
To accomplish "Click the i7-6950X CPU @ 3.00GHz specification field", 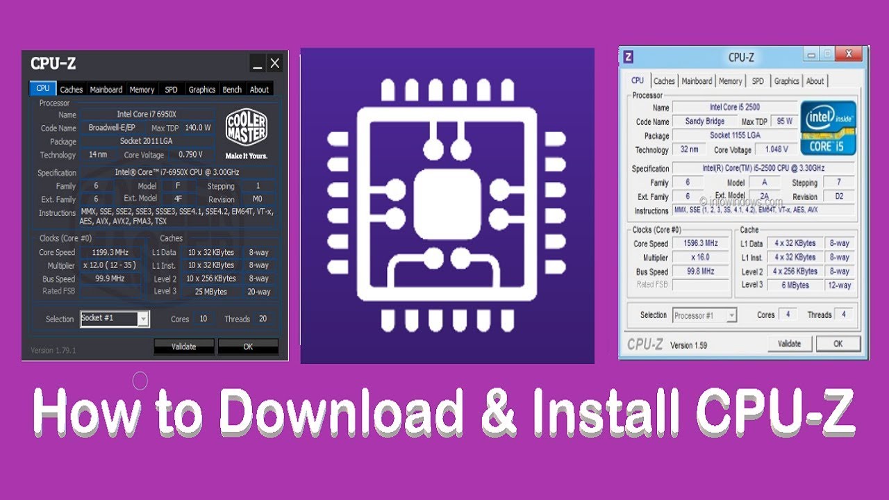I will [x=177, y=172].
